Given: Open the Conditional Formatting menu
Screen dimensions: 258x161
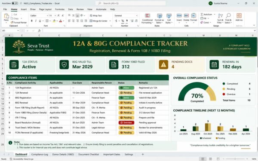Looking at the screenshot, I should coord(147,18).
